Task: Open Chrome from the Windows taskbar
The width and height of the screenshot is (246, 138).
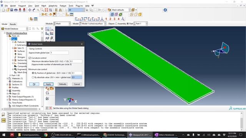Action: [46, 135]
